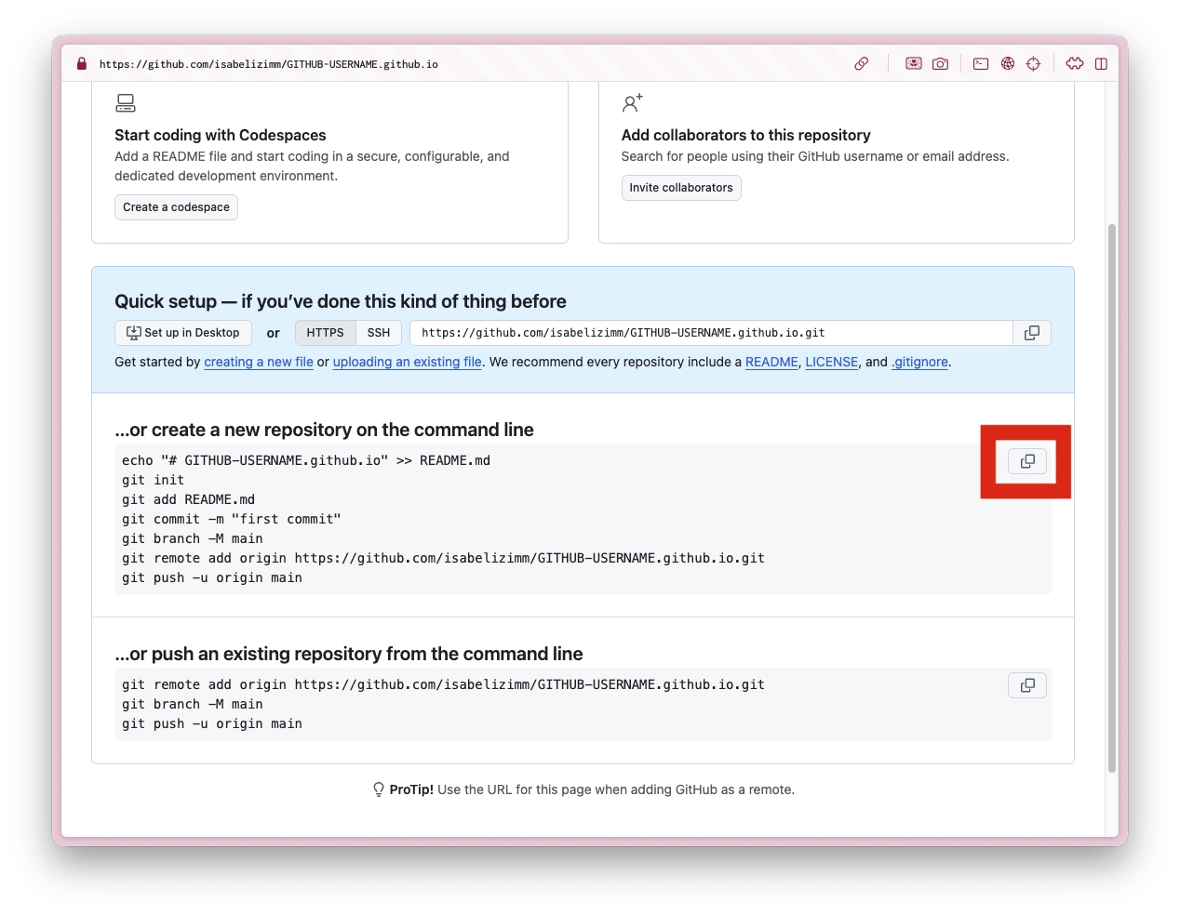
Task: Click the globe icon in browser toolbar
Action: tap(1007, 64)
